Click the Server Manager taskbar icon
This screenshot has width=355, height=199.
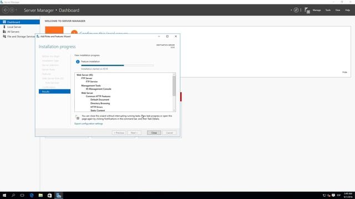tap(59, 195)
